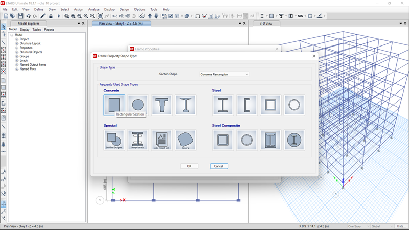Select the pointer tool in left toolbar
This screenshot has width=409, height=230.
(x=4, y=27)
